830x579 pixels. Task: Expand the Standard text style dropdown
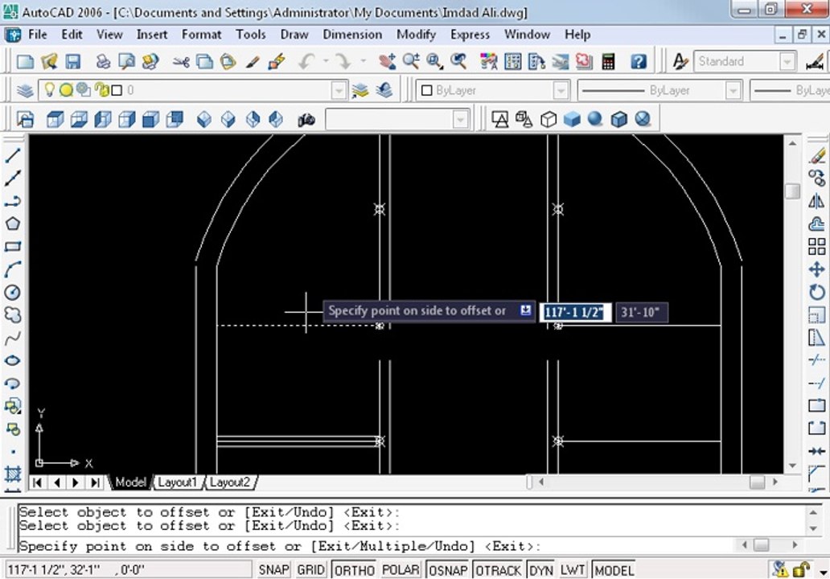(x=787, y=61)
